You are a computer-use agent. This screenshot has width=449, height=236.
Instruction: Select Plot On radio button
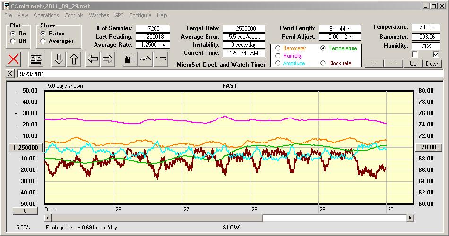13,34
